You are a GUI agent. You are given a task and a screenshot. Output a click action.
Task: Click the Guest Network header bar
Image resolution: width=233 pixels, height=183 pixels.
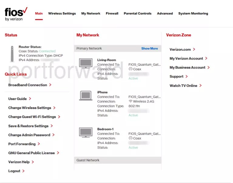click(118, 160)
